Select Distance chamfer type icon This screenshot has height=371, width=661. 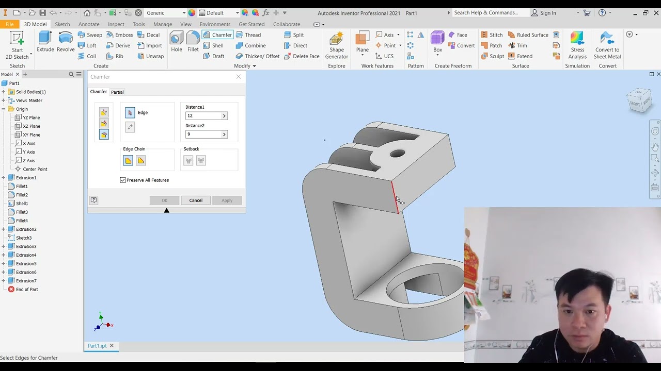tap(104, 112)
